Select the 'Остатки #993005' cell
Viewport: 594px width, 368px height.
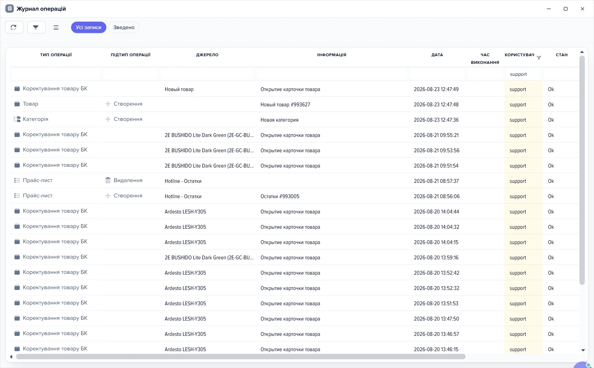[x=280, y=196]
